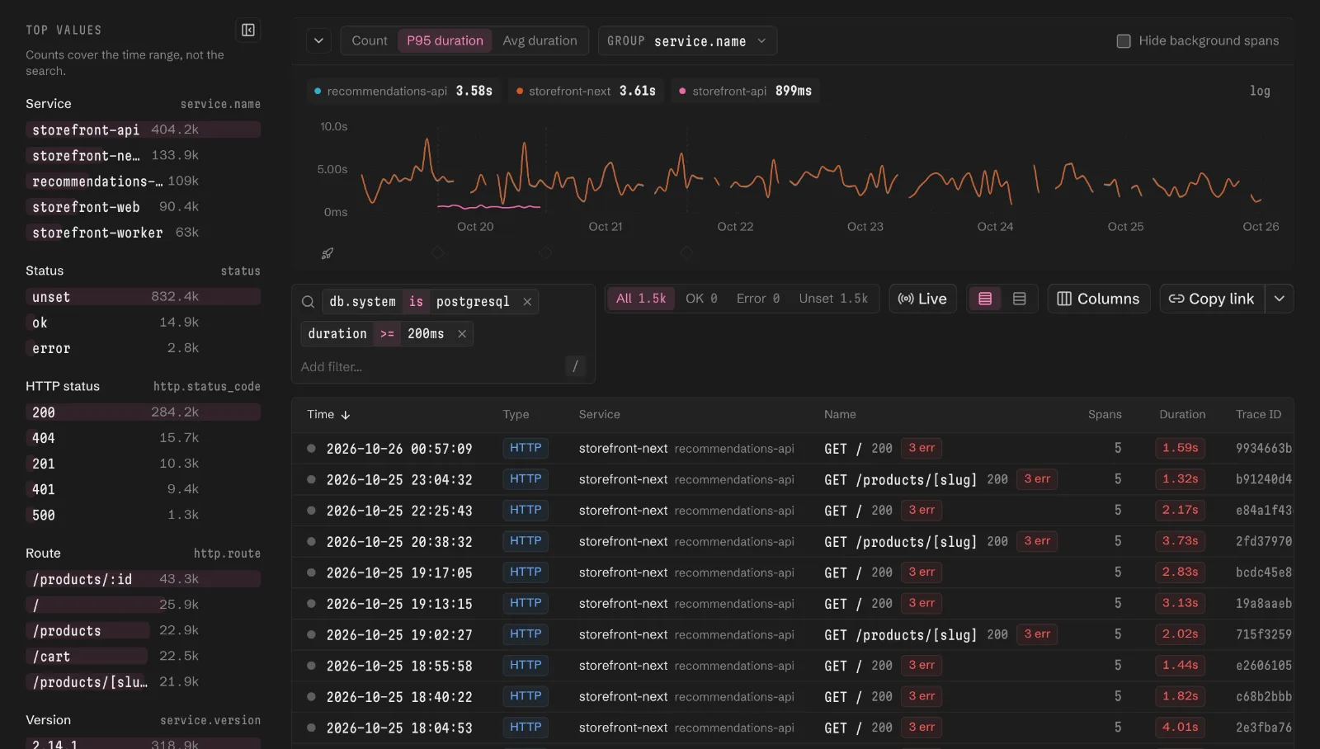
Task: Select the Avg duration tab
Action: tap(540, 40)
